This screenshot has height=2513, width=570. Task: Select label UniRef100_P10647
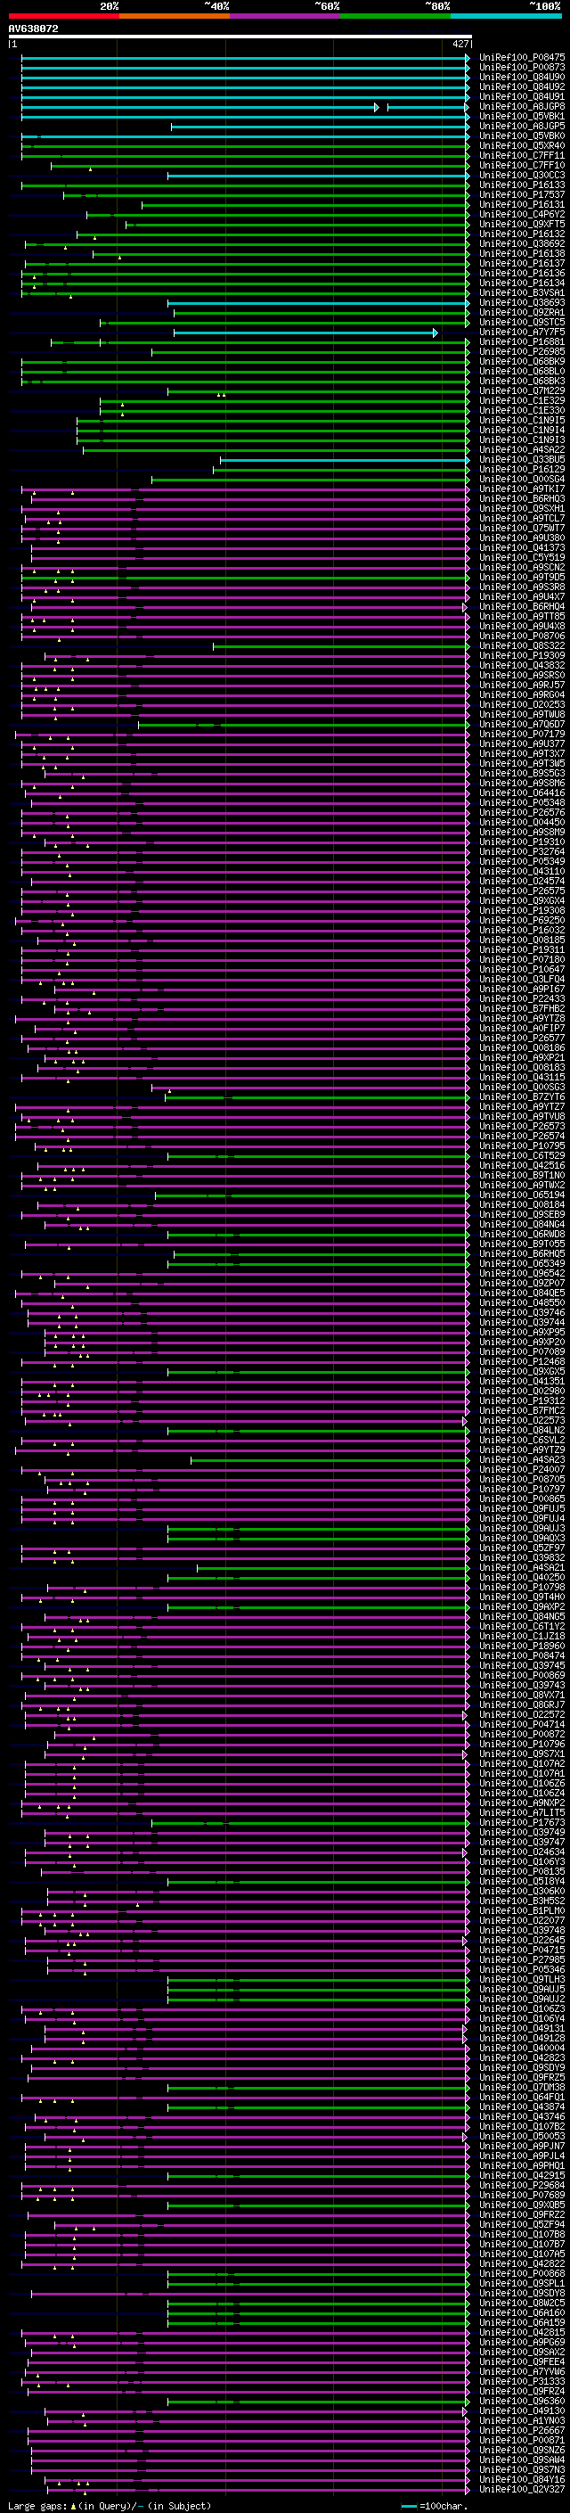pos(522,969)
